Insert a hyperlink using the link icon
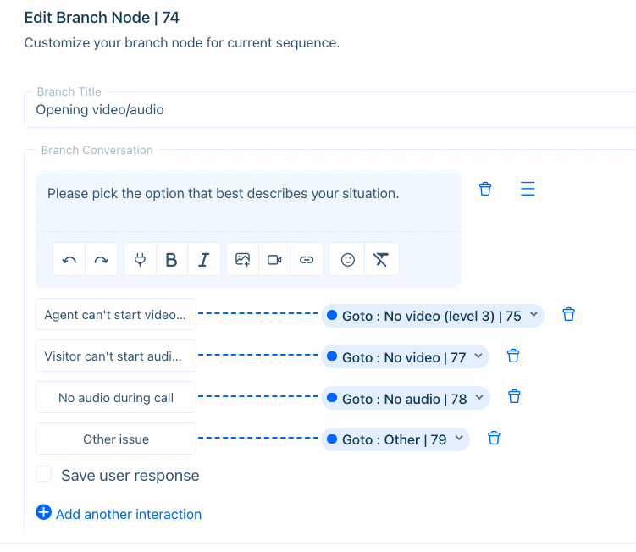Viewport: 636px width, 552px height. pyautogui.click(x=307, y=260)
